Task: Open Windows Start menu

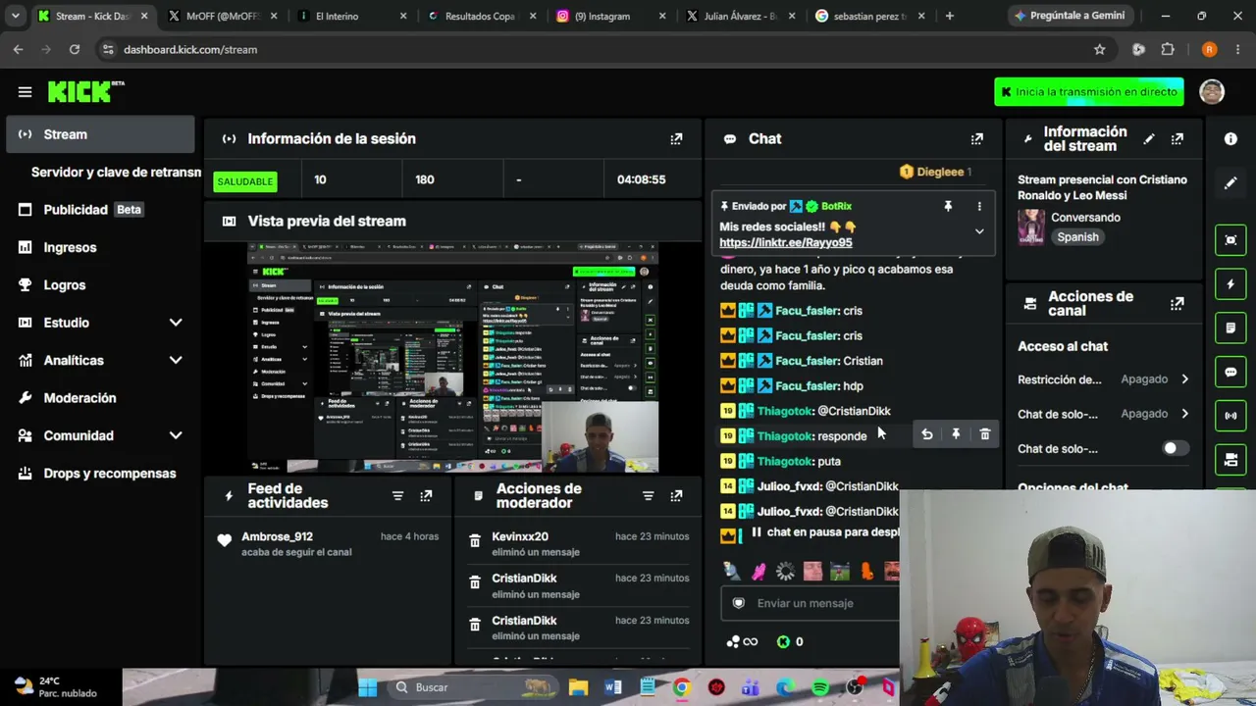Action: [367, 687]
